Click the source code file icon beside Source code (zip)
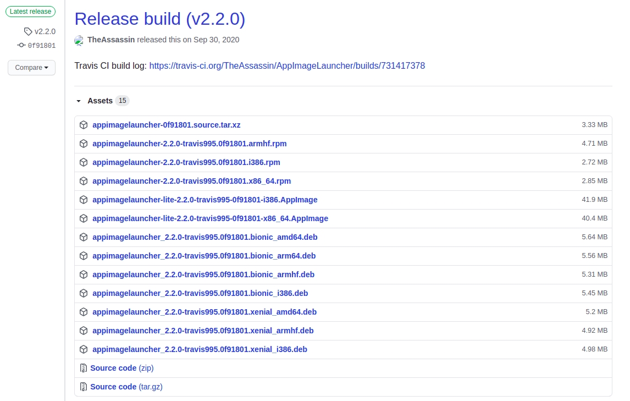Image resolution: width=630 pixels, height=401 pixels. (x=84, y=368)
